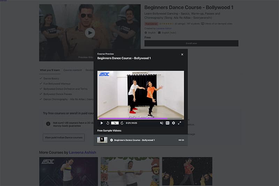The height and width of the screenshot is (186, 279).
Task: Open video settings gear
Action: pos(173,123)
